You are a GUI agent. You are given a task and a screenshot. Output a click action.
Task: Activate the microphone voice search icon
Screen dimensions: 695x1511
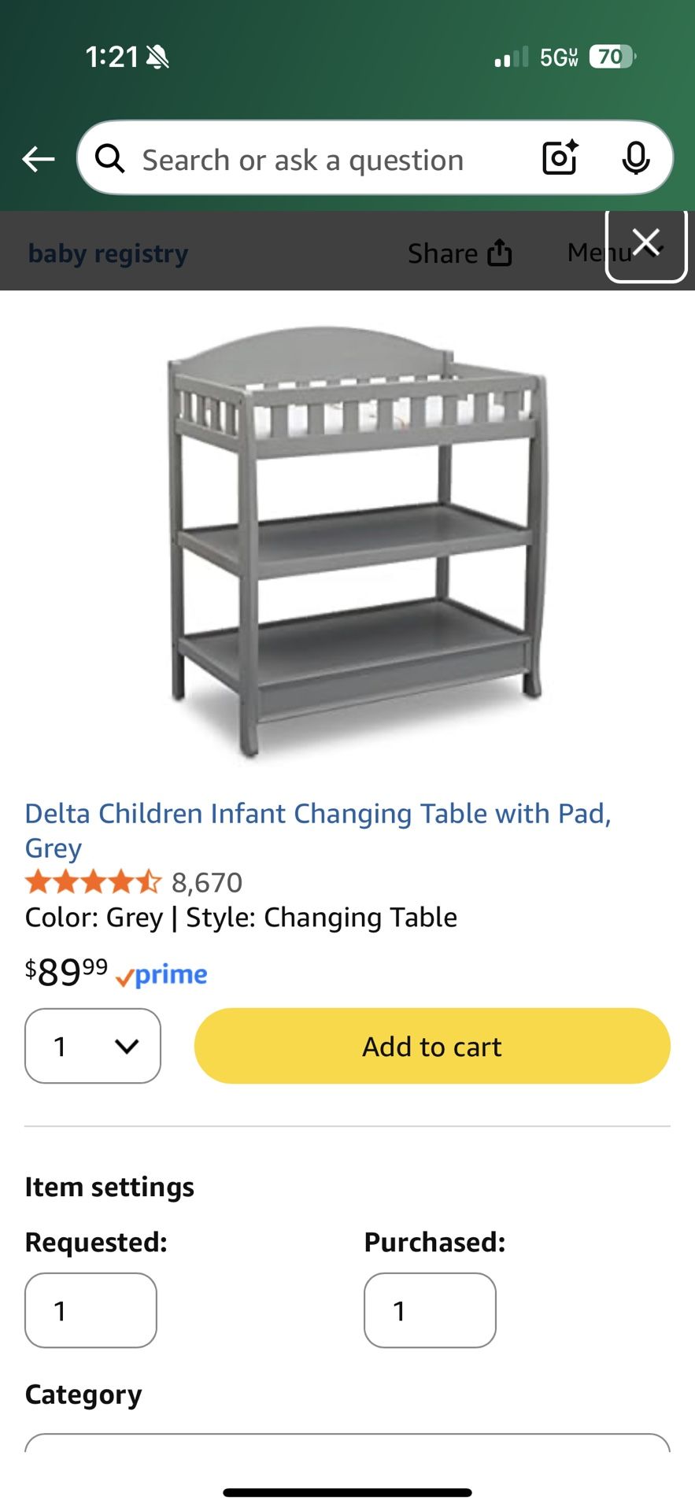pos(638,158)
